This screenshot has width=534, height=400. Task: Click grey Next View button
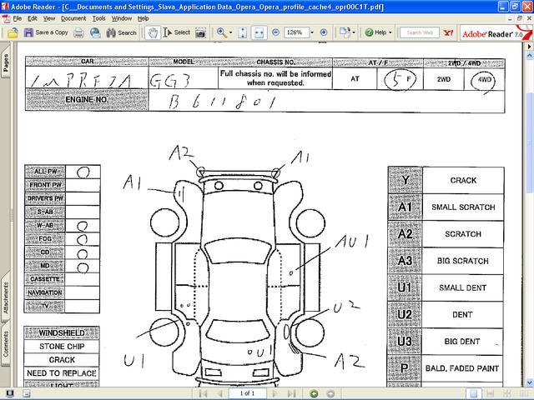pos(330,393)
